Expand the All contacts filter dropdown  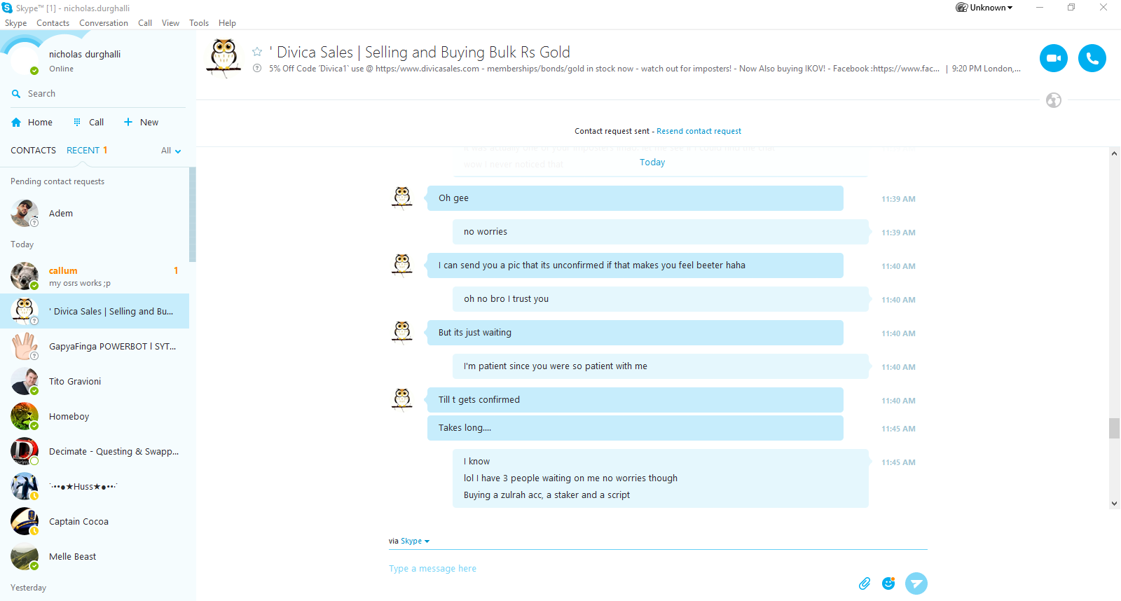[171, 151]
